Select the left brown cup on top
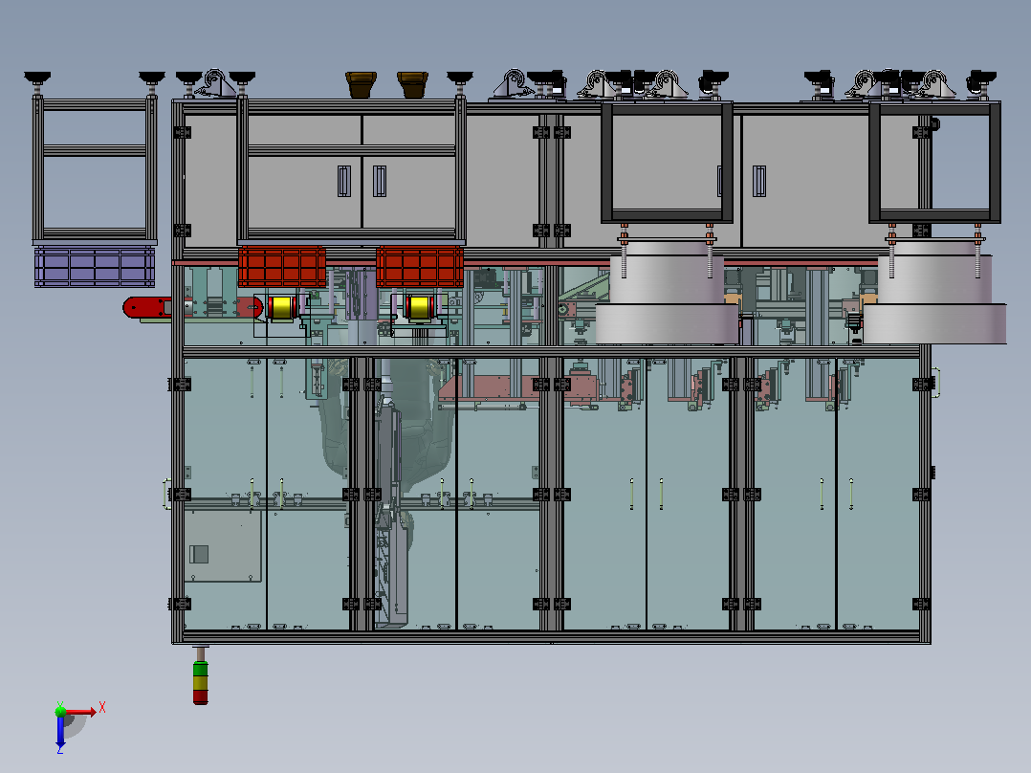This screenshot has width=1031, height=773. pyautogui.click(x=361, y=85)
